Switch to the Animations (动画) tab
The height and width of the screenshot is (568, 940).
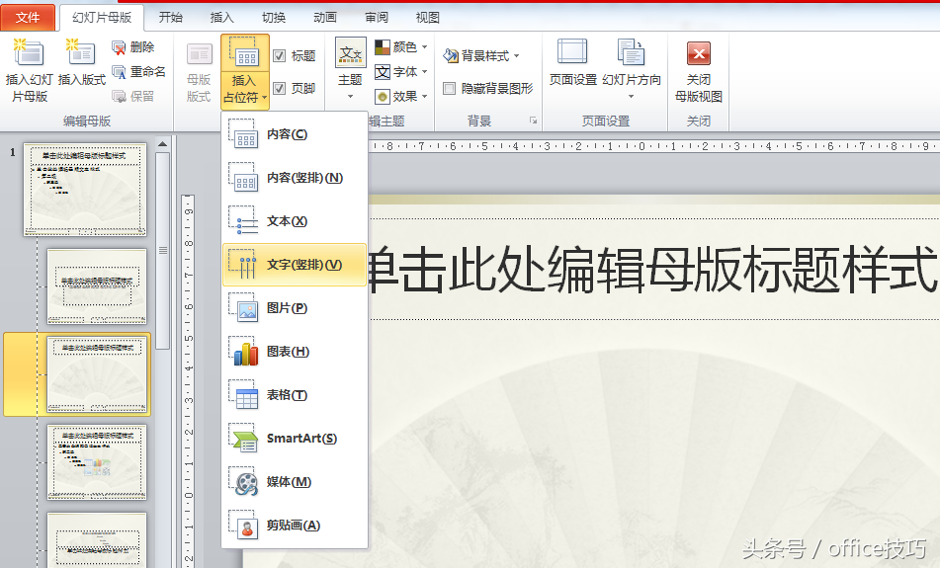click(x=325, y=18)
